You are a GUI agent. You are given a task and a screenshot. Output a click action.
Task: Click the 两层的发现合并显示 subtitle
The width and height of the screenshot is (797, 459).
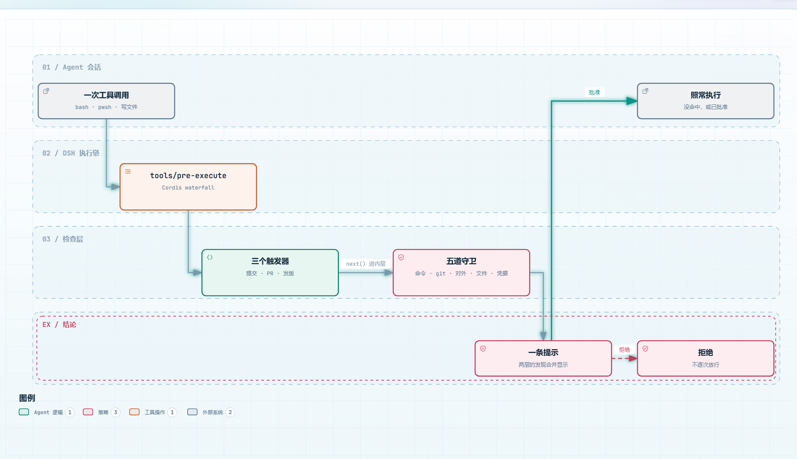543,365
